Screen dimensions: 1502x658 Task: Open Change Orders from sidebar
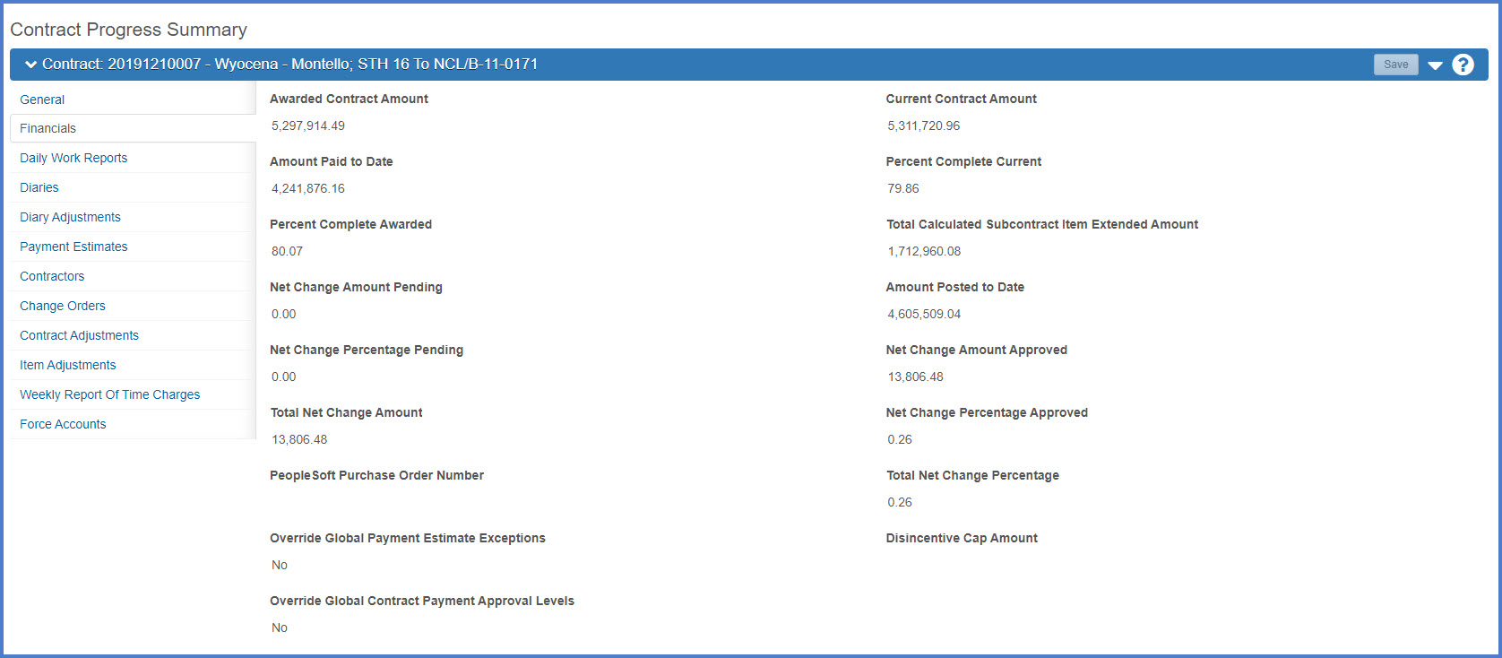[63, 306]
